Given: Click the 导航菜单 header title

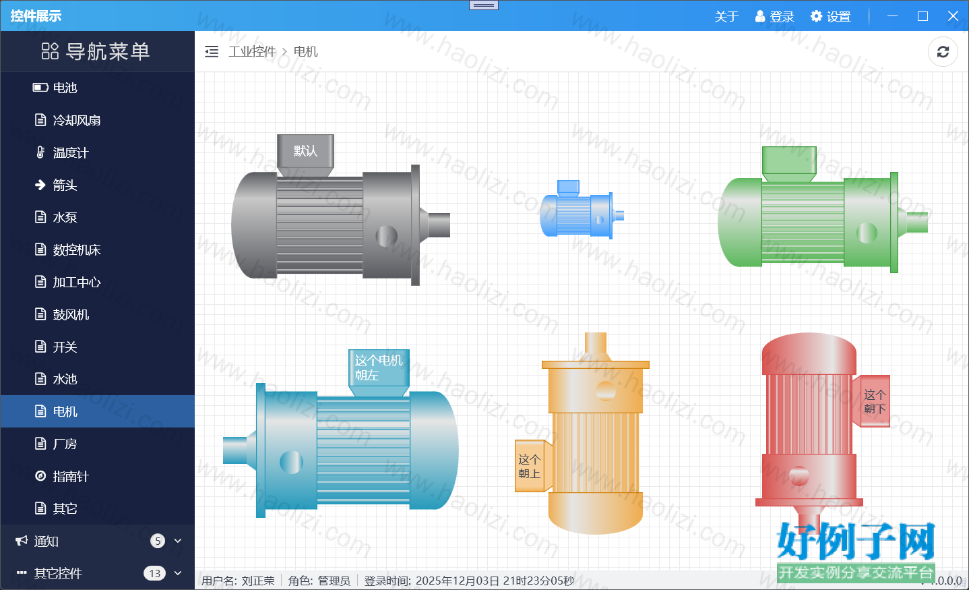Looking at the screenshot, I should coord(108,51).
